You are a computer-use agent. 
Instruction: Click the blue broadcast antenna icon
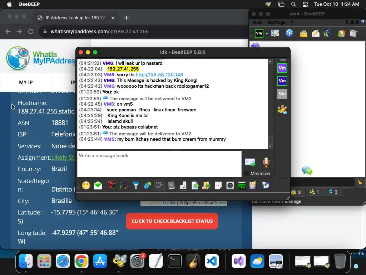(x=290, y=33)
